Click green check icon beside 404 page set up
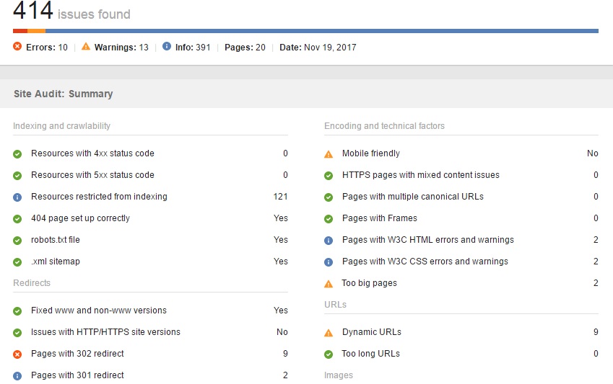This screenshot has width=613, height=384. (17, 219)
